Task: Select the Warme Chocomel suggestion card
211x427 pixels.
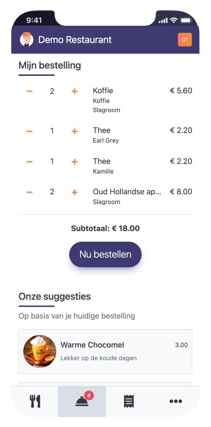Action: click(x=122, y=351)
